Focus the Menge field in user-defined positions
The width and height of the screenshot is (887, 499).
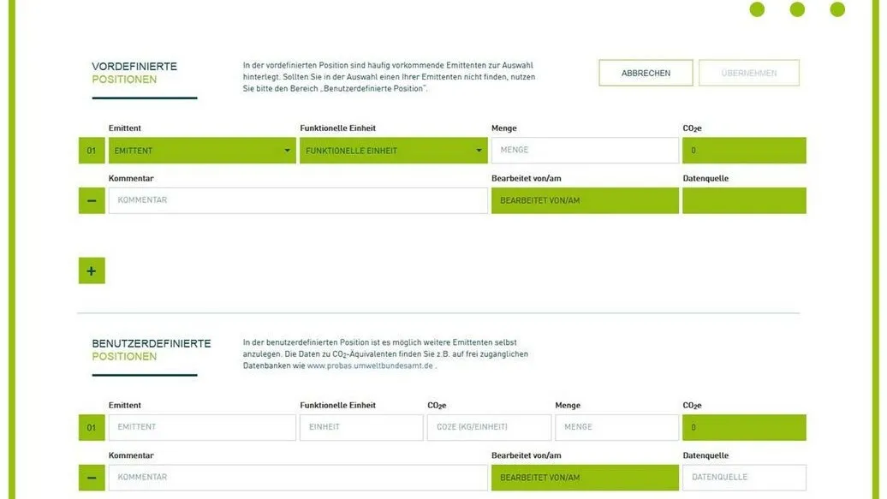point(616,427)
